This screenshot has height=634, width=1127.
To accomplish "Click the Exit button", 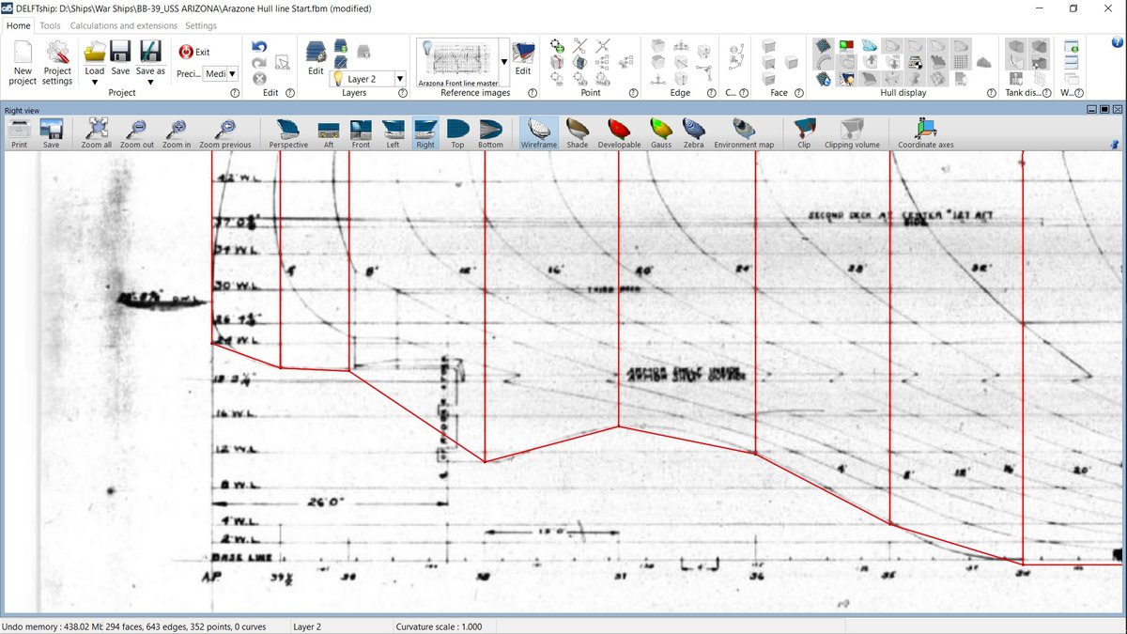I will coord(194,52).
